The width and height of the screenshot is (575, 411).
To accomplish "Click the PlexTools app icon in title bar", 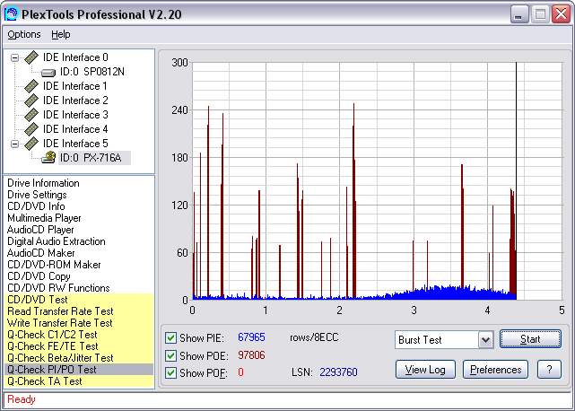I will (12, 14).
